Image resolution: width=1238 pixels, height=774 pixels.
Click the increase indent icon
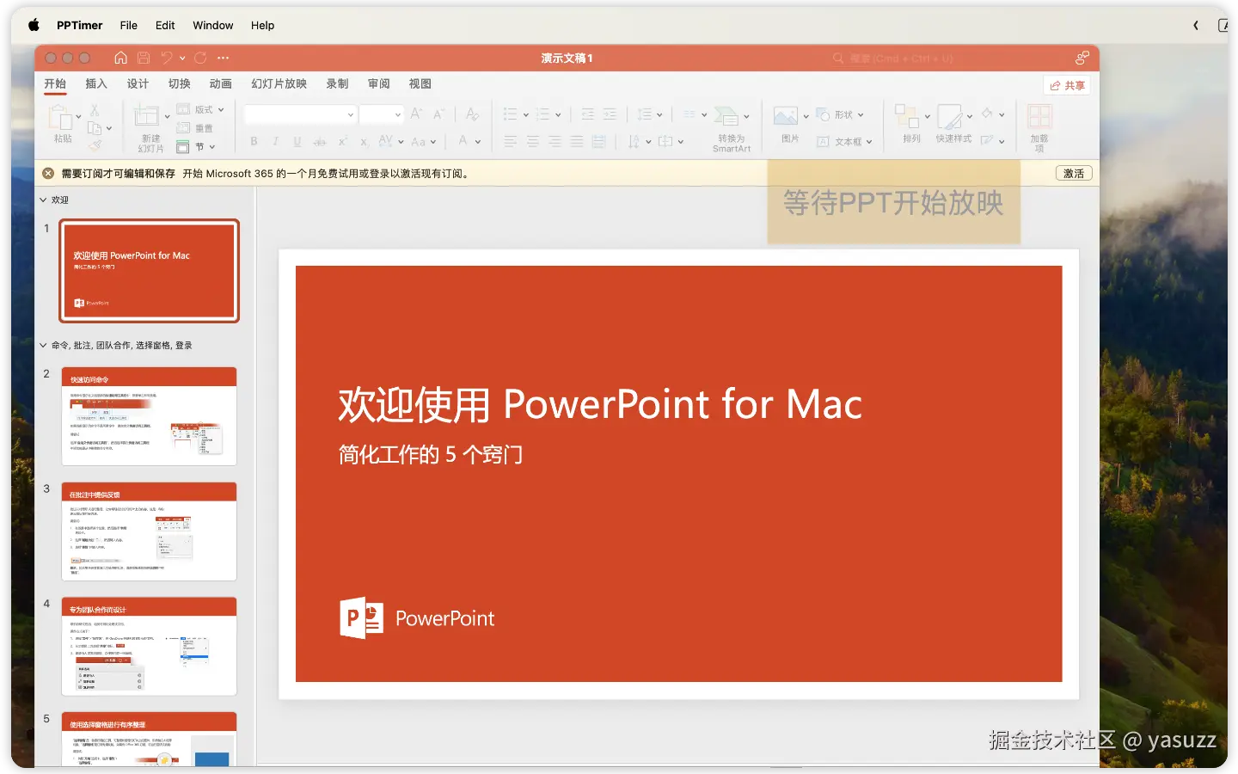pyautogui.click(x=610, y=114)
